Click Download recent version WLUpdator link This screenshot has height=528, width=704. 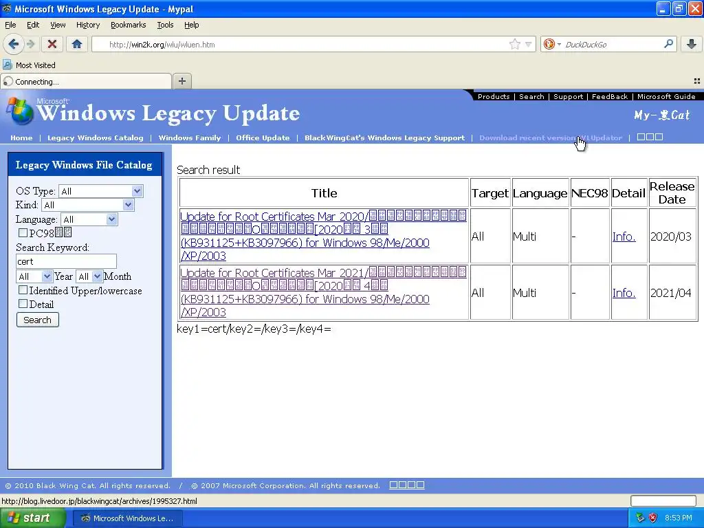pyautogui.click(x=551, y=137)
